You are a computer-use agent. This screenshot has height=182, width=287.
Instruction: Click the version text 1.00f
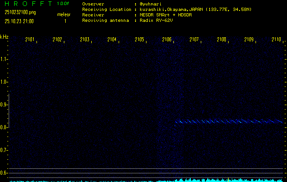(63, 4)
